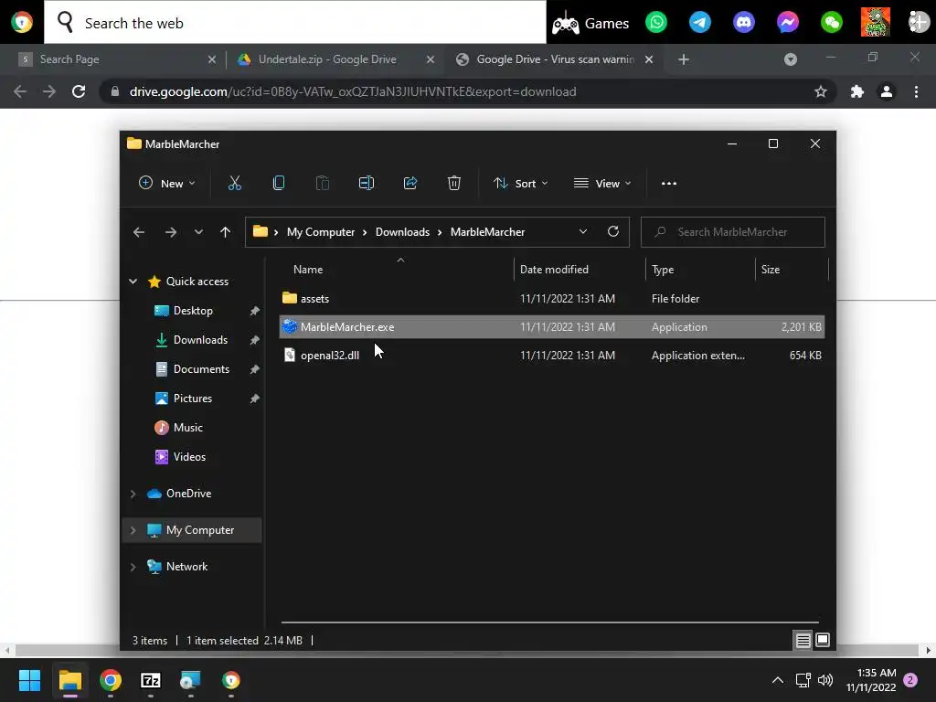Click My Computer in the breadcrumb path

[321, 231]
